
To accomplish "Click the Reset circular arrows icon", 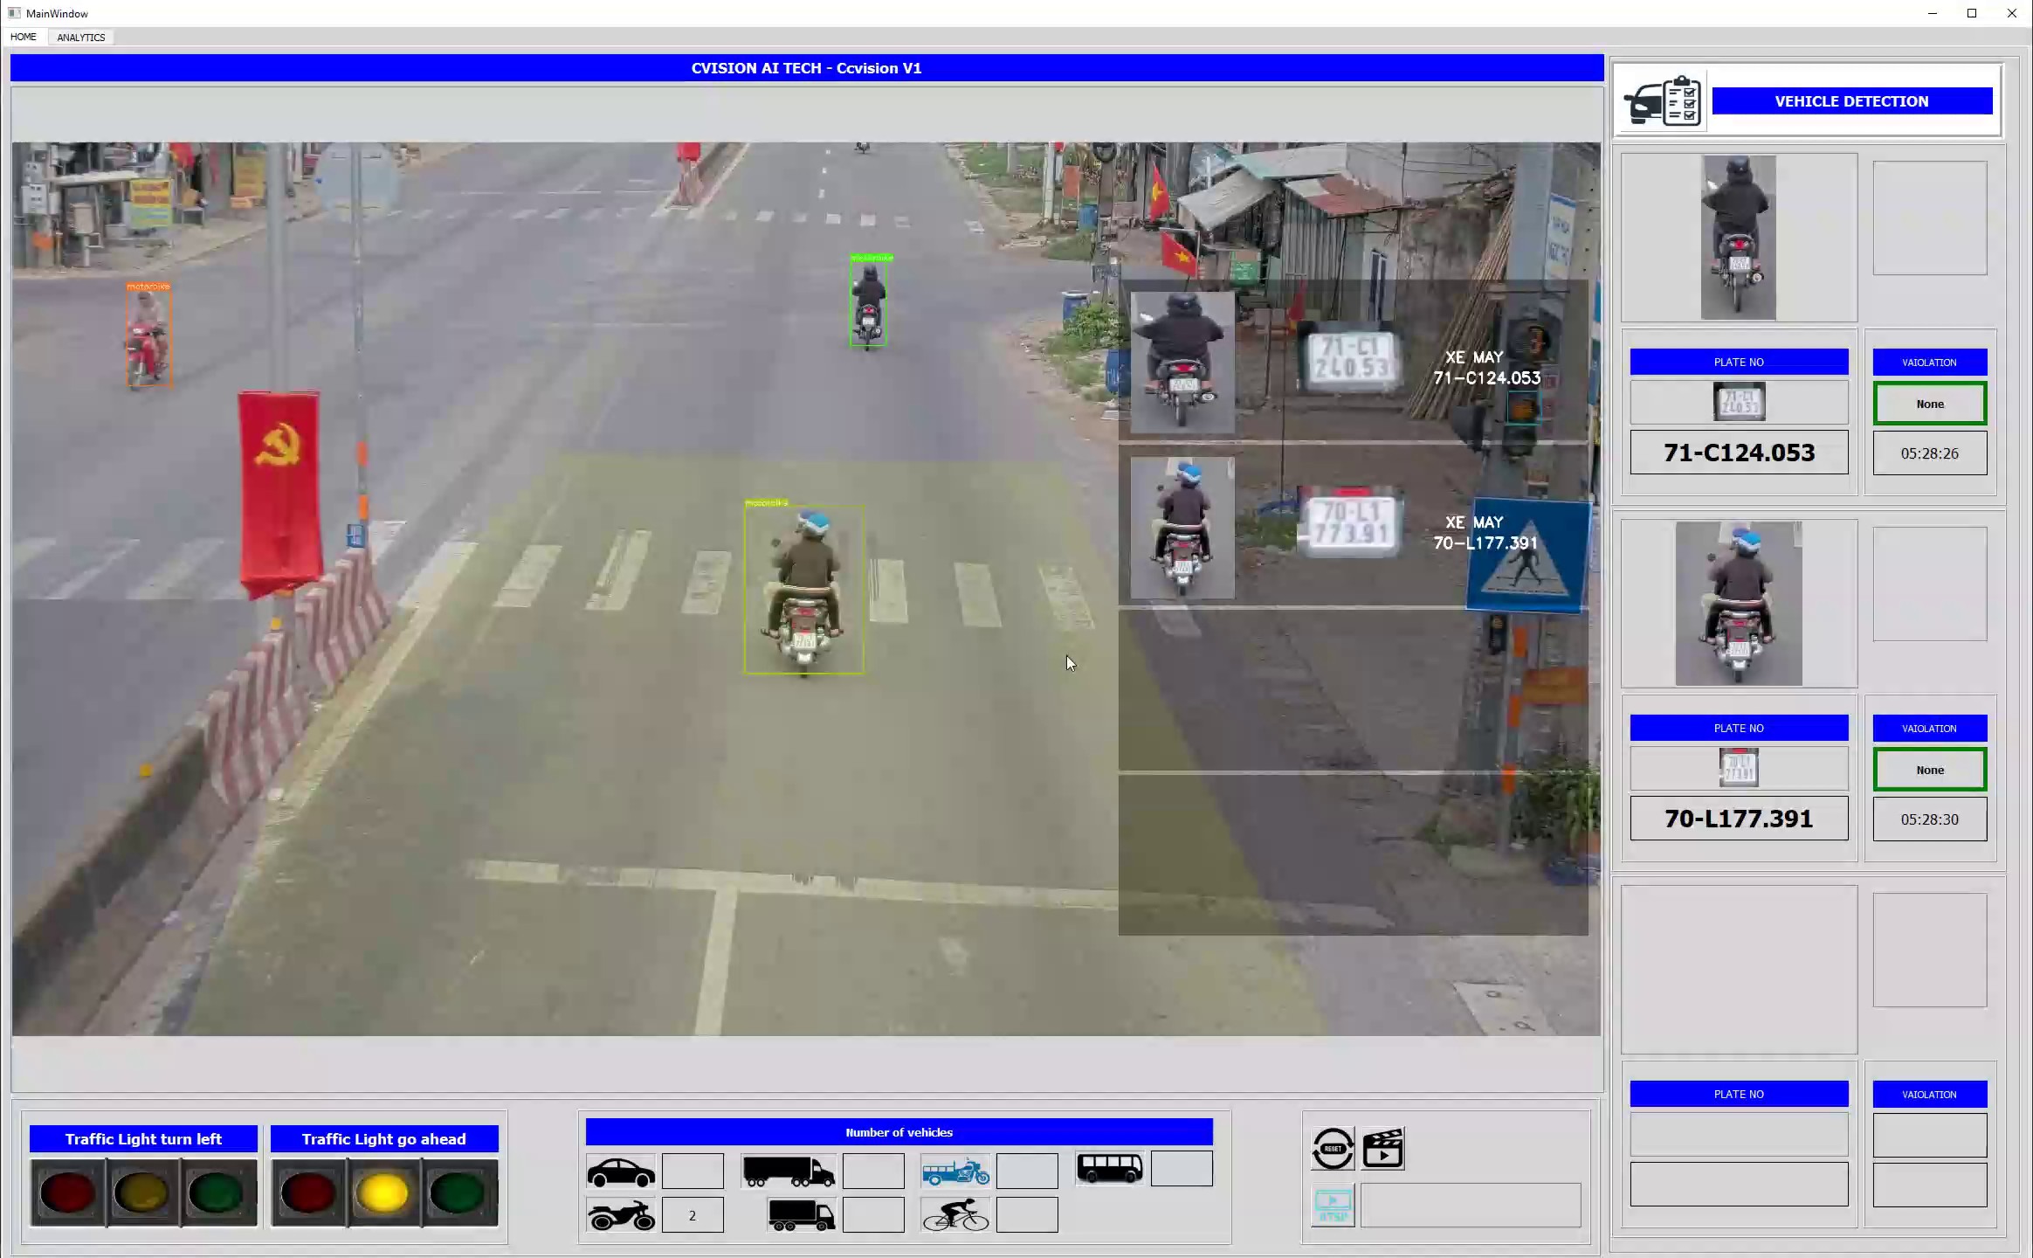I will click(1333, 1149).
